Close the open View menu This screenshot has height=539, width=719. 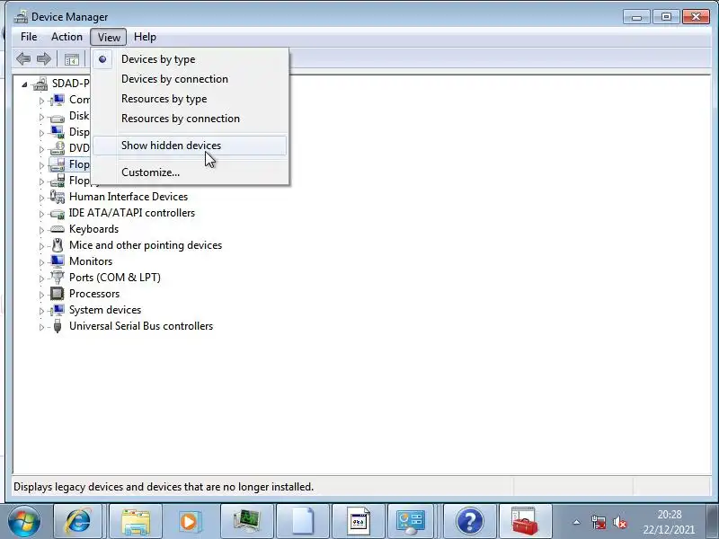(x=109, y=37)
